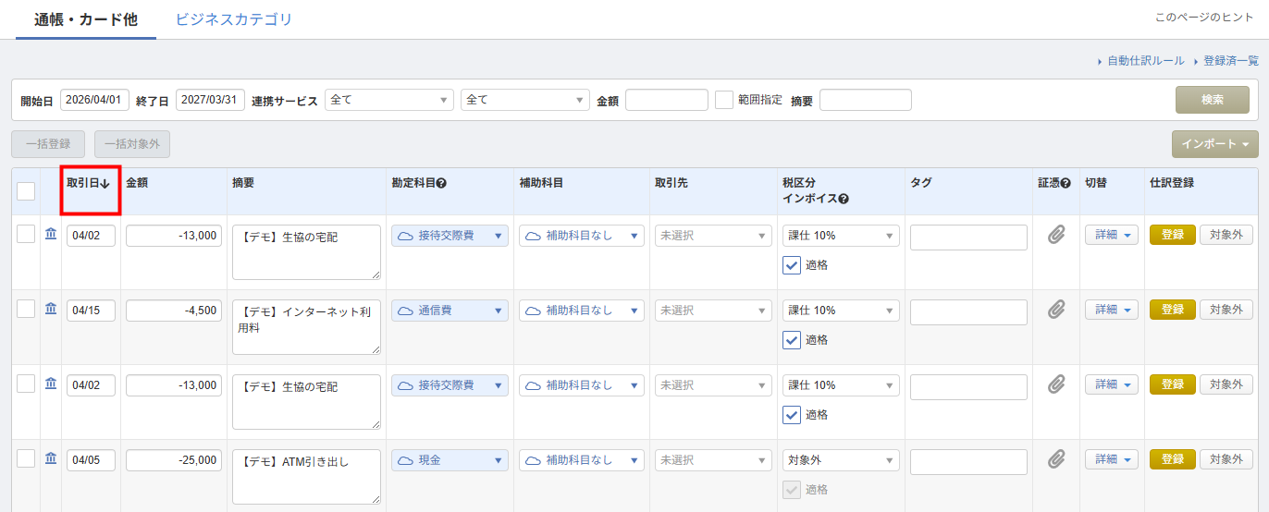Uncheck 適格 in the インターネット利用料 row

click(792, 340)
